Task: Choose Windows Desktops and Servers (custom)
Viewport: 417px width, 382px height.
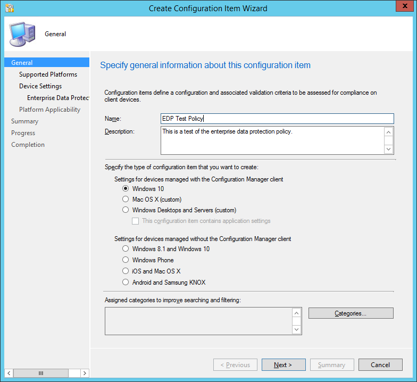Action: pyautogui.click(x=126, y=210)
